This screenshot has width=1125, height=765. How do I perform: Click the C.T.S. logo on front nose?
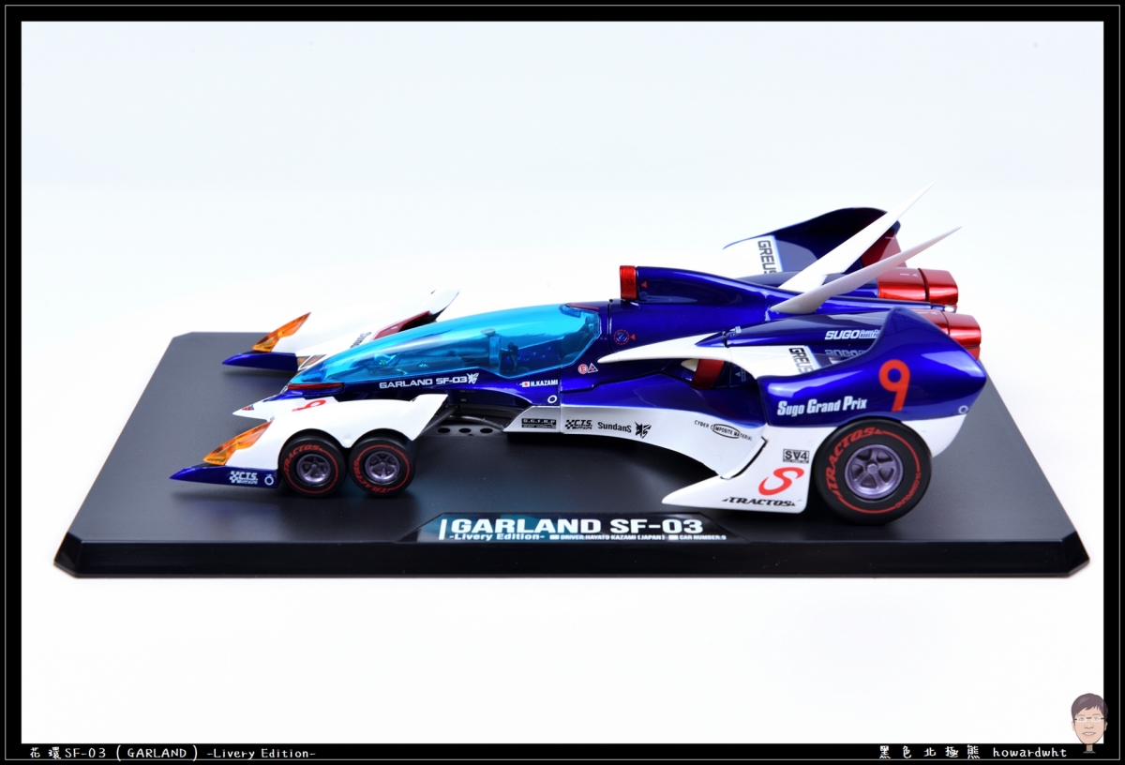coord(245,477)
